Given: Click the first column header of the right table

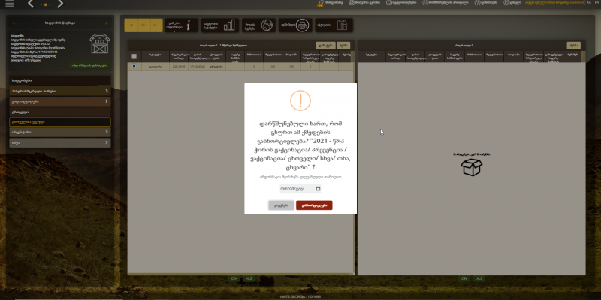Looking at the screenshot, I should [372, 56].
